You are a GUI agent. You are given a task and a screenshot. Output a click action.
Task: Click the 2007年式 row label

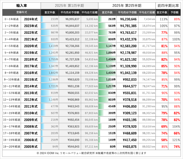pyautogui.click(x=31, y=133)
